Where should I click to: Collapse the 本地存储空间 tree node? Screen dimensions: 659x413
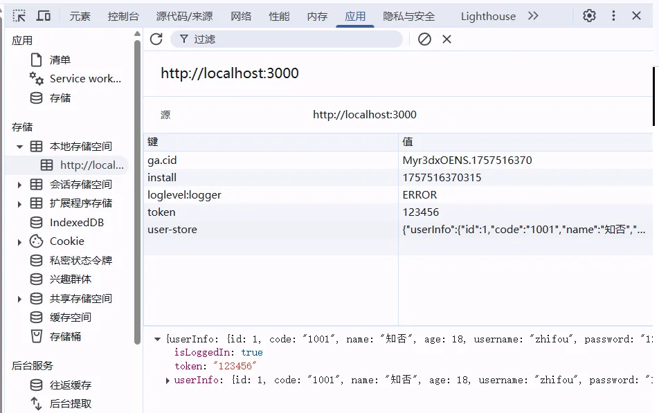pyautogui.click(x=20, y=147)
